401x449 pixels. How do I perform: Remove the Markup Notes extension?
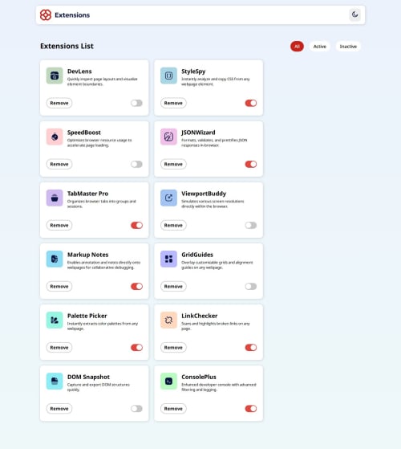59,287
